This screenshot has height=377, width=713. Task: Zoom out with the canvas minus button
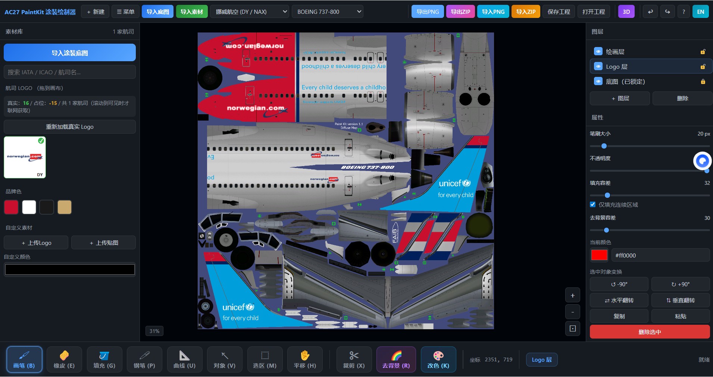click(x=573, y=312)
